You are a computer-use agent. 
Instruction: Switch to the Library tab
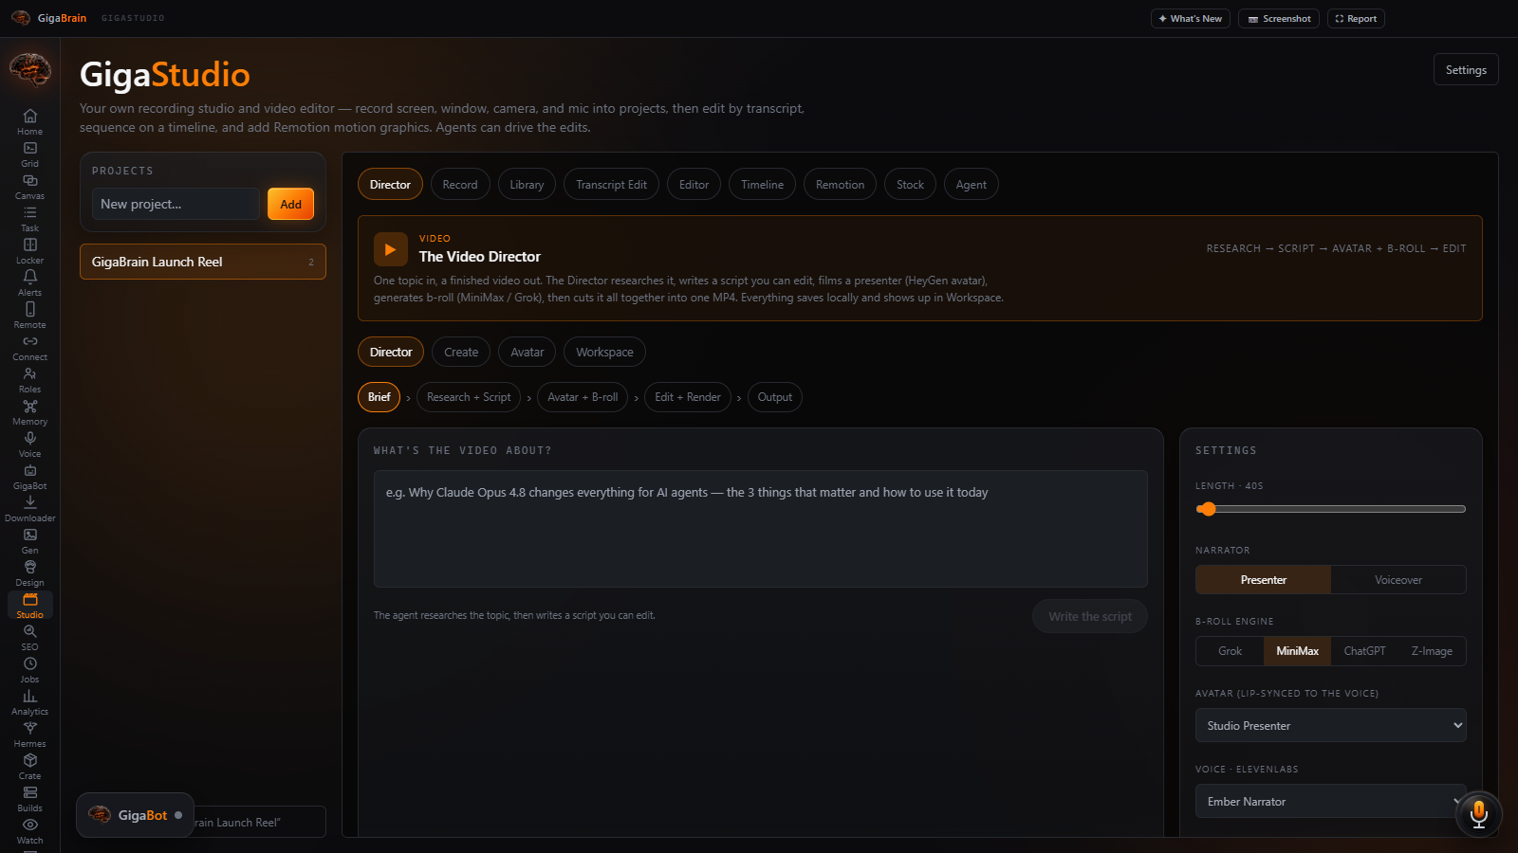coord(527,185)
